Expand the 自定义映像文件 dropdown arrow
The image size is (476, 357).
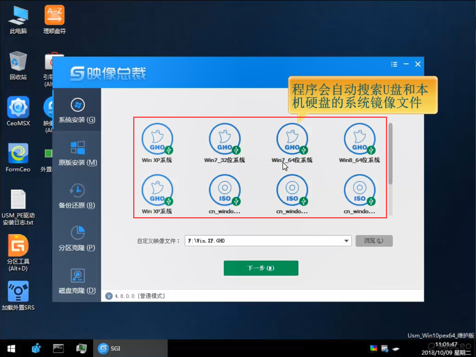point(346,241)
